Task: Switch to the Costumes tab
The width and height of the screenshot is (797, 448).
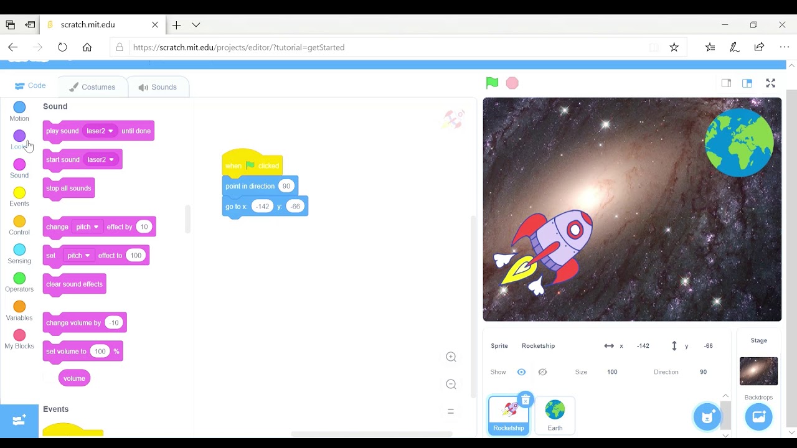Action: pos(92,87)
